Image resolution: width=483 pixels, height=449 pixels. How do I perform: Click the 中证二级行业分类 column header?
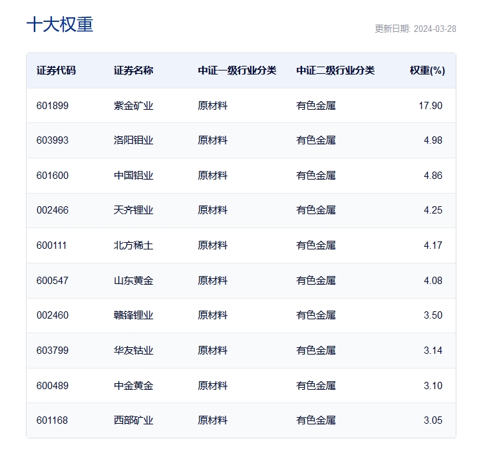(335, 71)
